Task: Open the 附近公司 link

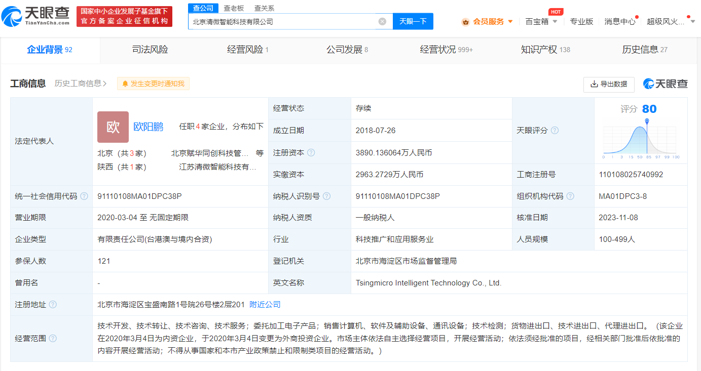Action: pos(265,305)
